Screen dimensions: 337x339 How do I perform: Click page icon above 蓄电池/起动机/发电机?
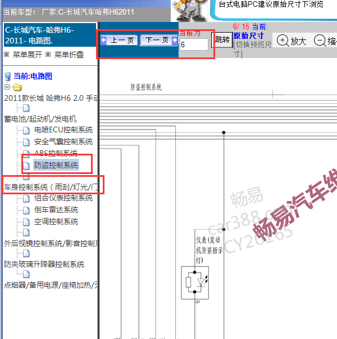click(x=26, y=108)
